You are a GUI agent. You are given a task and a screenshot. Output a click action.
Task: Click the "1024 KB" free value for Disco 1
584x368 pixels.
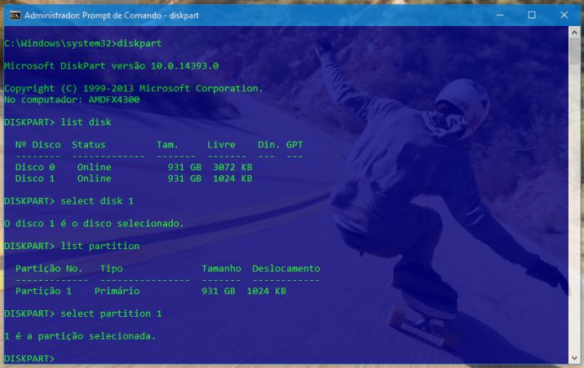click(232, 178)
